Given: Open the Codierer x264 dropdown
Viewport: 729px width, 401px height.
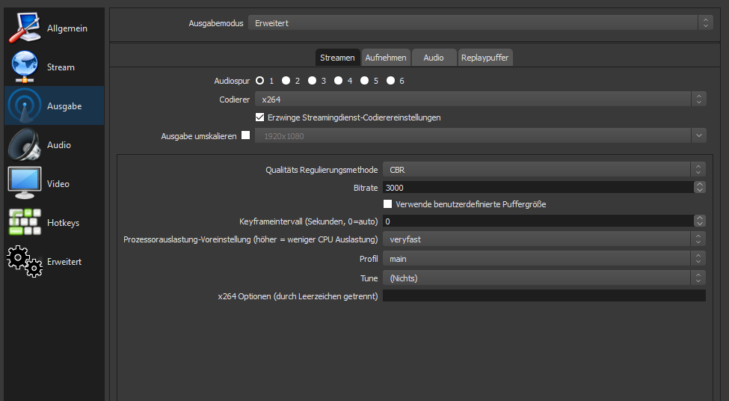Looking at the screenshot, I should 480,99.
